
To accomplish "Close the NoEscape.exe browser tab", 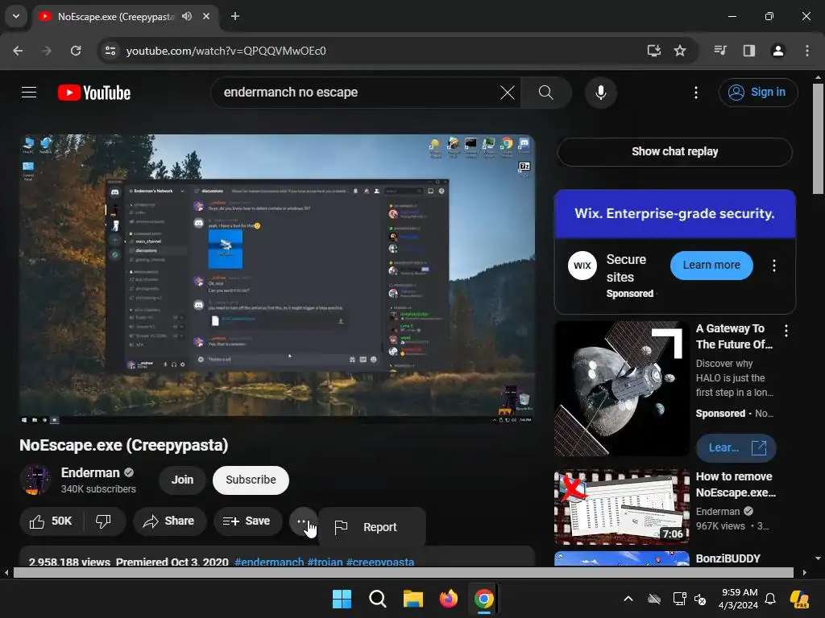I will tap(206, 16).
